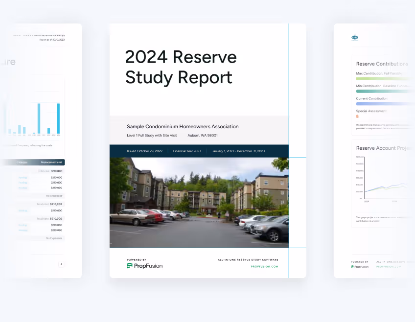
Task: Click the reserve account projection line chart
Action: 385,179
